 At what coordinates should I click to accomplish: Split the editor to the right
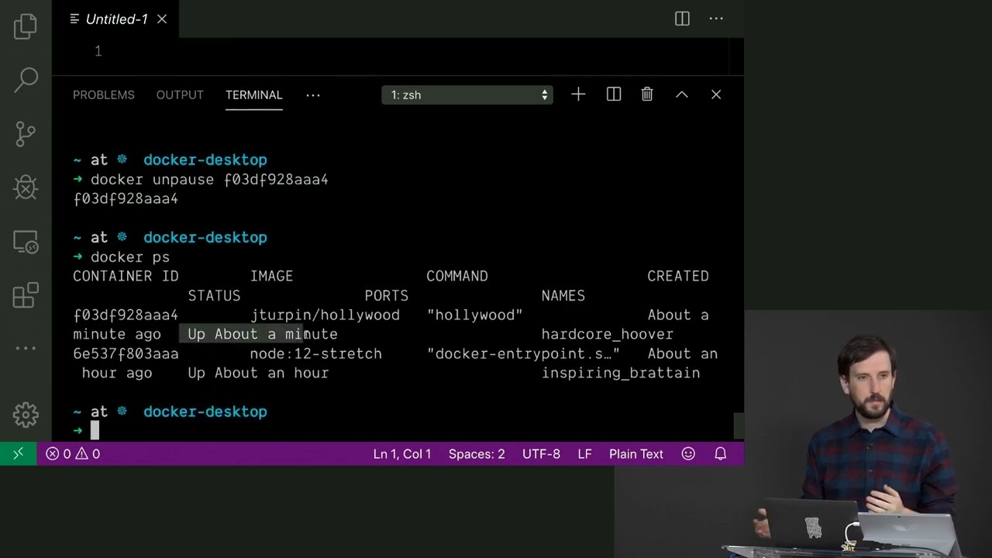[682, 19]
